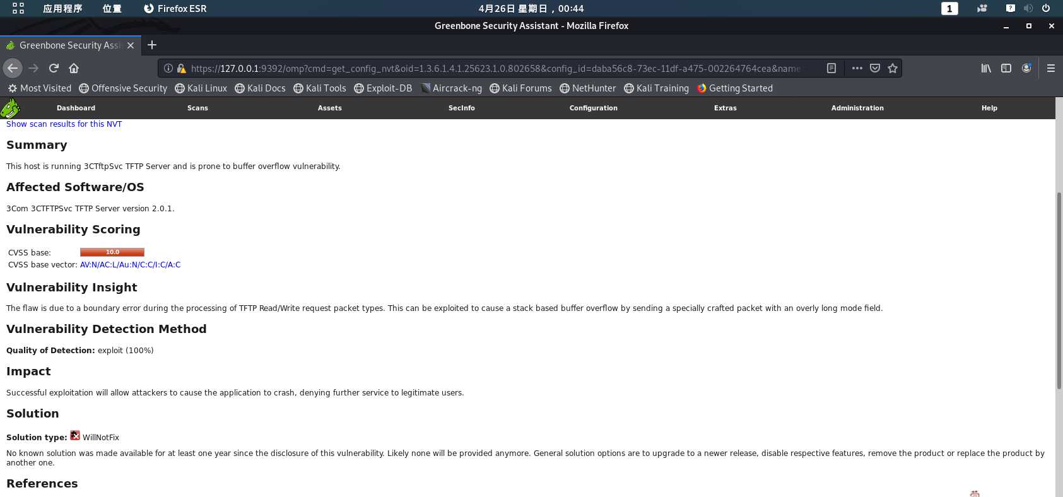Viewport: 1063px width, 497px height.
Task: Bookmark this page with the star
Action: point(893,68)
